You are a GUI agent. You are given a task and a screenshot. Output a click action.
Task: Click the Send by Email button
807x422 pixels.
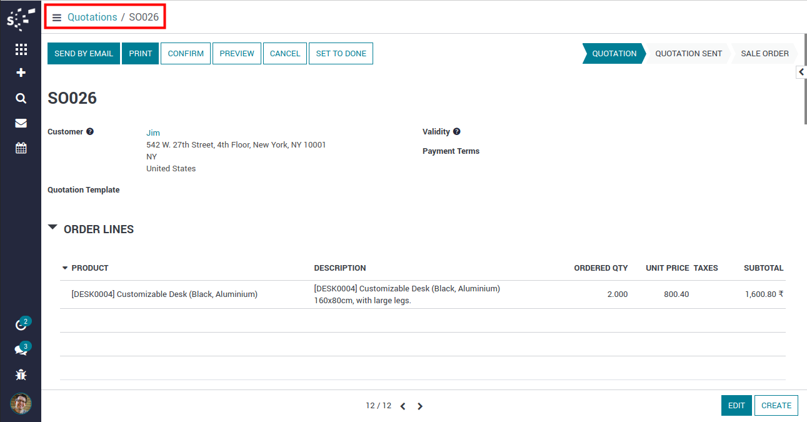[x=84, y=54]
